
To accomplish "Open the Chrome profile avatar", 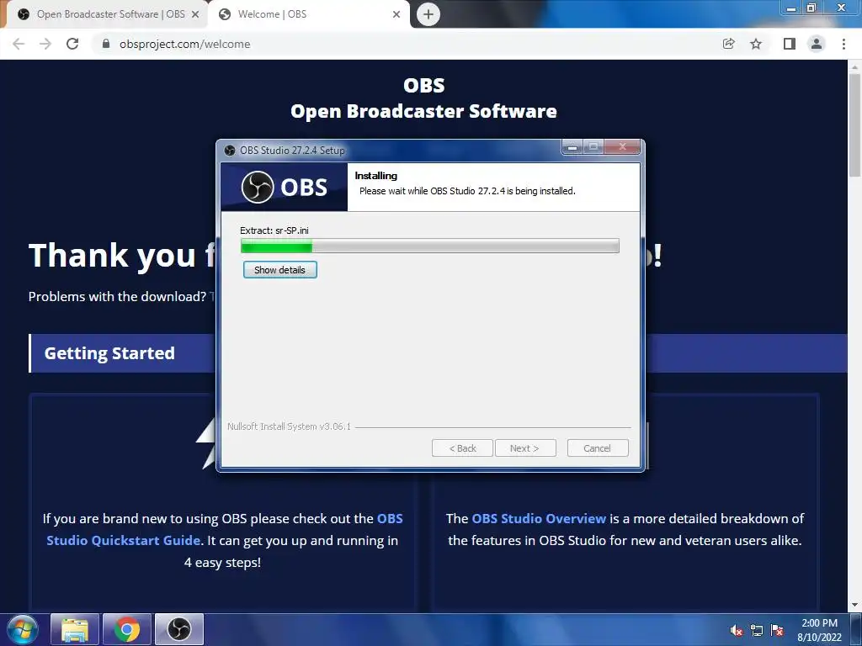I will (817, 44).
